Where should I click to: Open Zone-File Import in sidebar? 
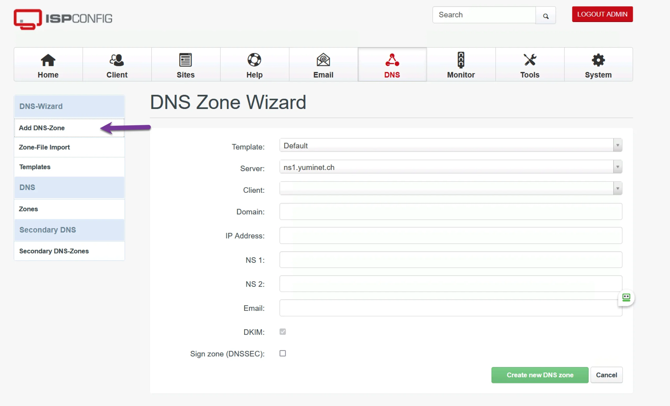pos(69,147)
